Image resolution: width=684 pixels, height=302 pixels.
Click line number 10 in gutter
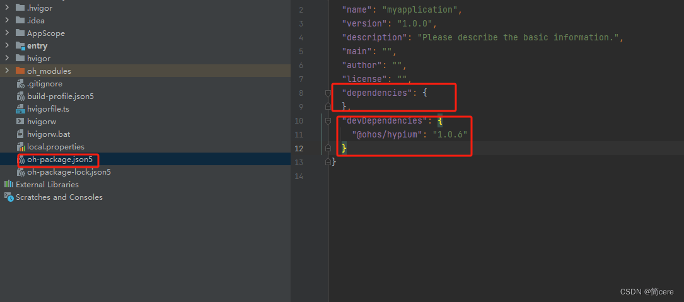tap(299, 120)
